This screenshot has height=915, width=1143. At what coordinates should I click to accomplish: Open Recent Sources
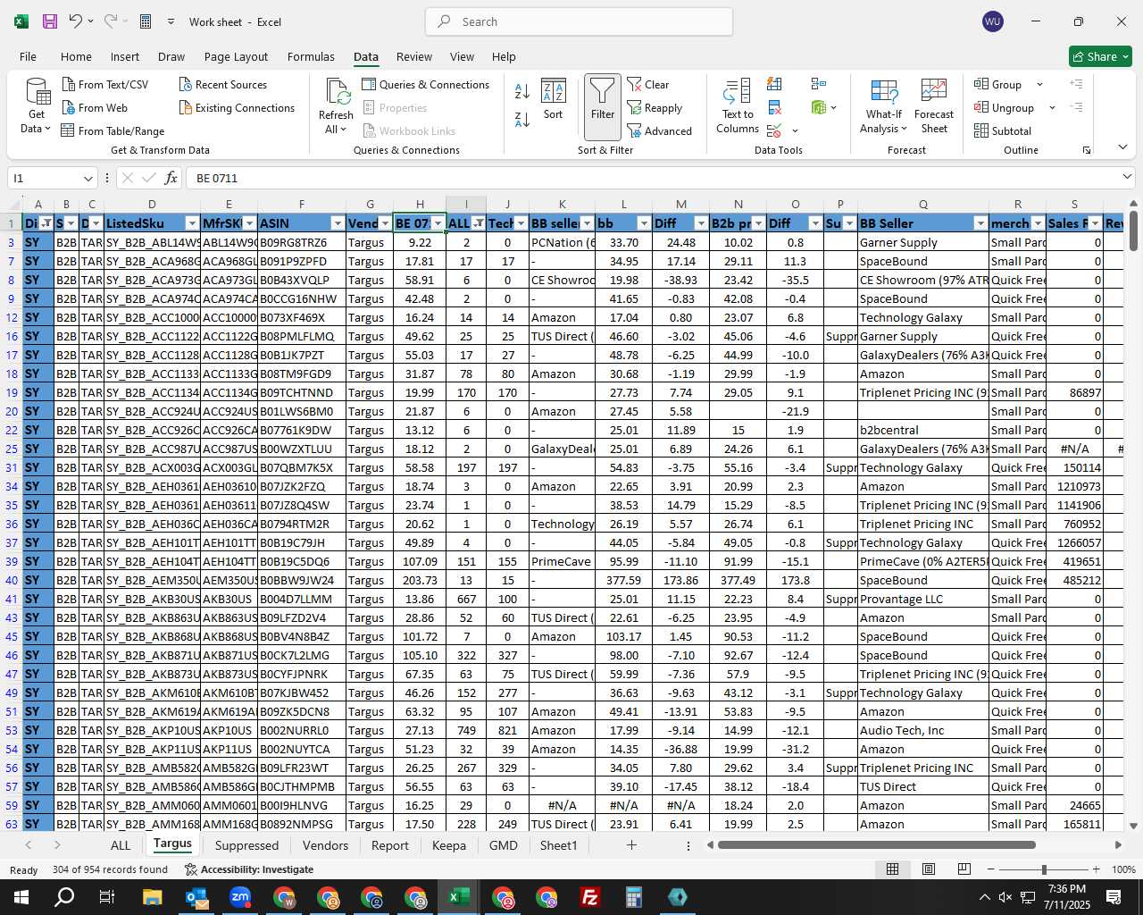(222, 84)
